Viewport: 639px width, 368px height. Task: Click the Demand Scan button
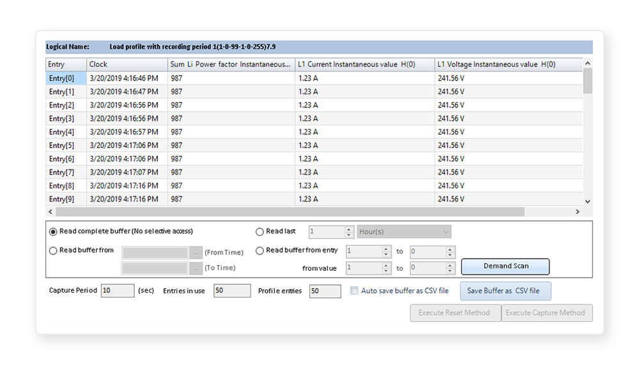pyautogui.click(x=505, y=266)
